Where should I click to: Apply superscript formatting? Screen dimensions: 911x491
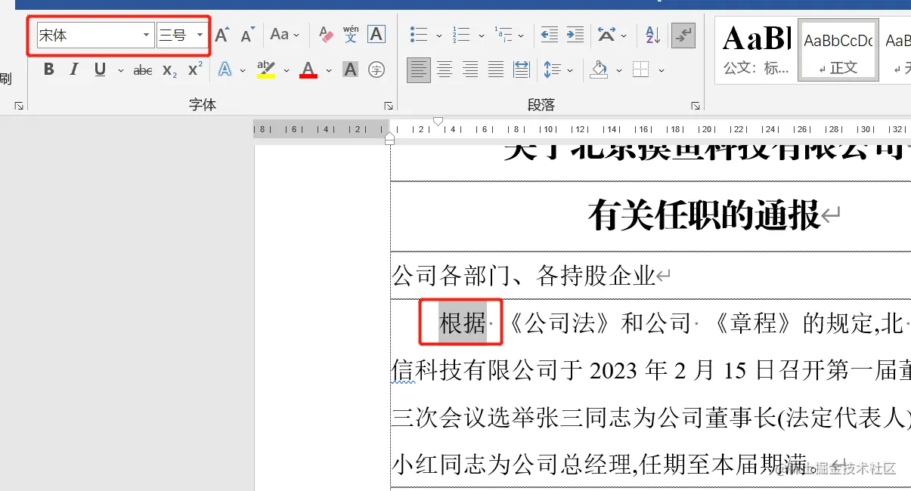[x=194, y=69]
